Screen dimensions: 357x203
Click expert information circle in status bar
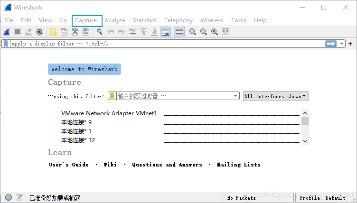click(x=9, y=197)
